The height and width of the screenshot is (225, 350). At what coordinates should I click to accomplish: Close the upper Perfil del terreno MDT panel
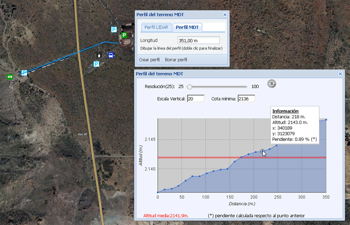[x=225, y=14]
